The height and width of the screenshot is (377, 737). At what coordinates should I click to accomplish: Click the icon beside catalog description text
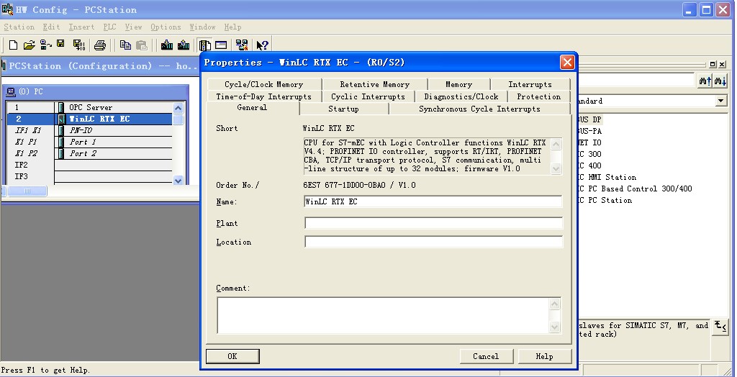click(720, 326)
